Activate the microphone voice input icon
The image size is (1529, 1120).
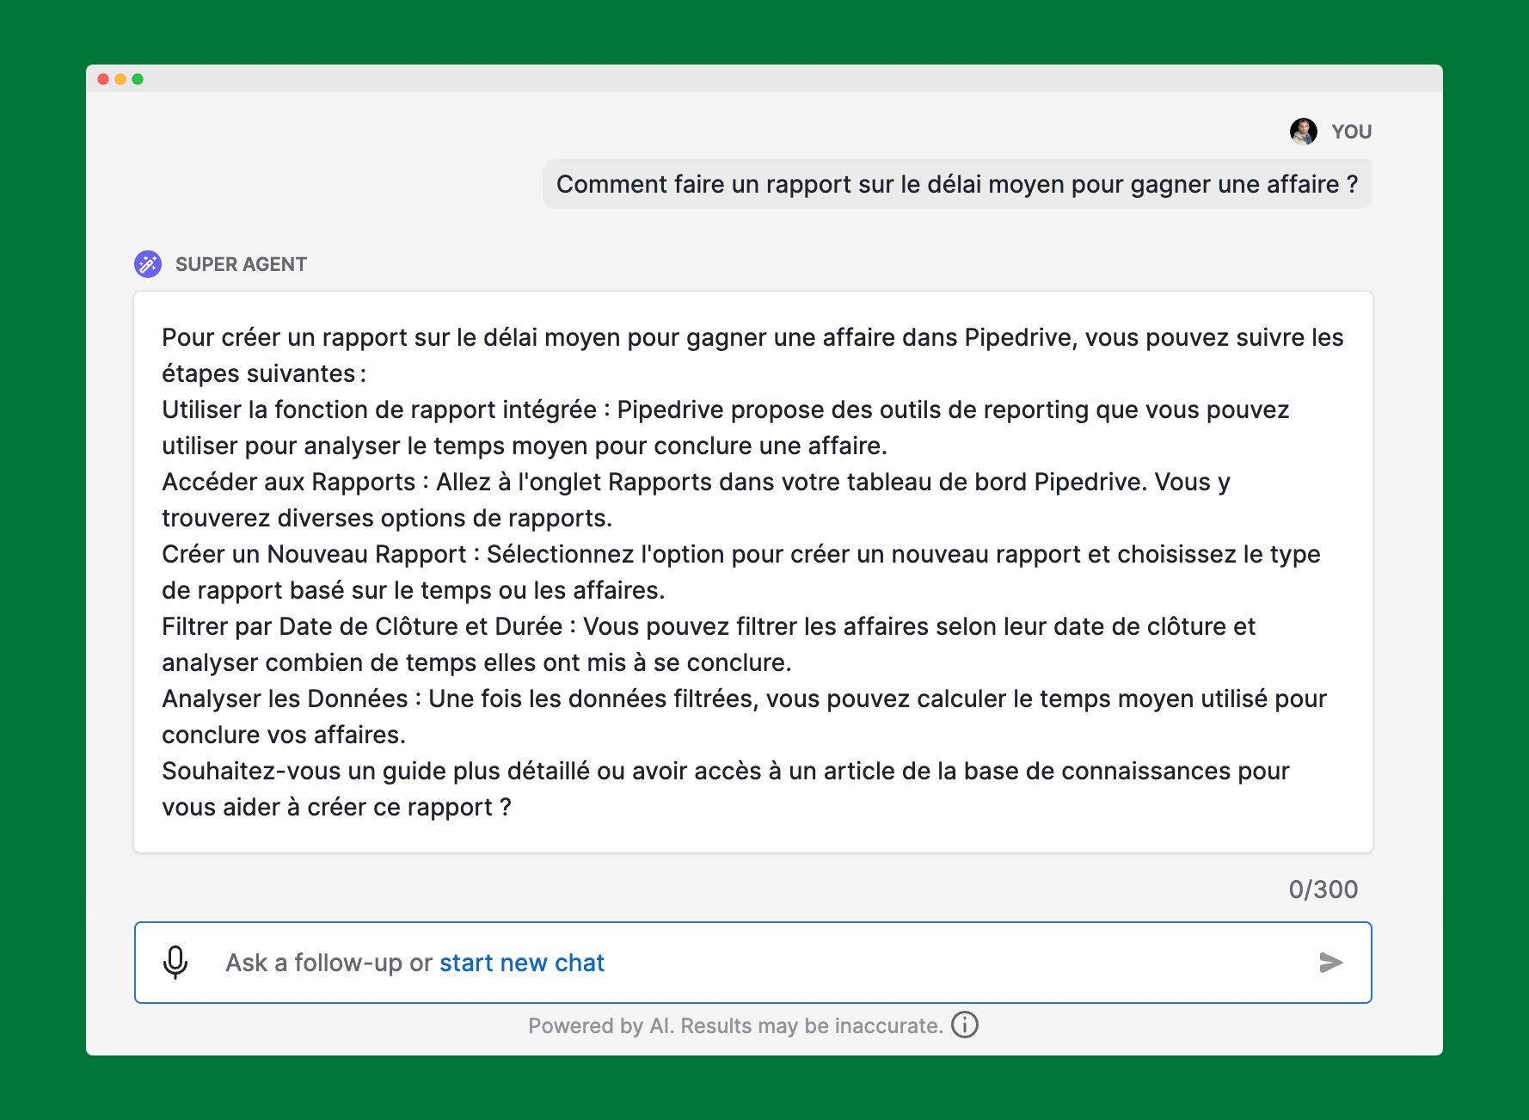point(175,963)
